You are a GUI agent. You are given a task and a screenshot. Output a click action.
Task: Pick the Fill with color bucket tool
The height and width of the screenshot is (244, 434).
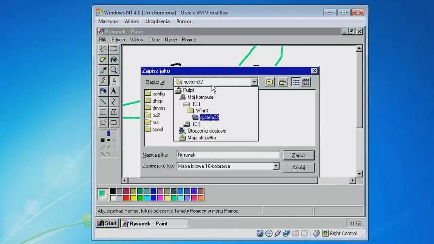(114, 60)
